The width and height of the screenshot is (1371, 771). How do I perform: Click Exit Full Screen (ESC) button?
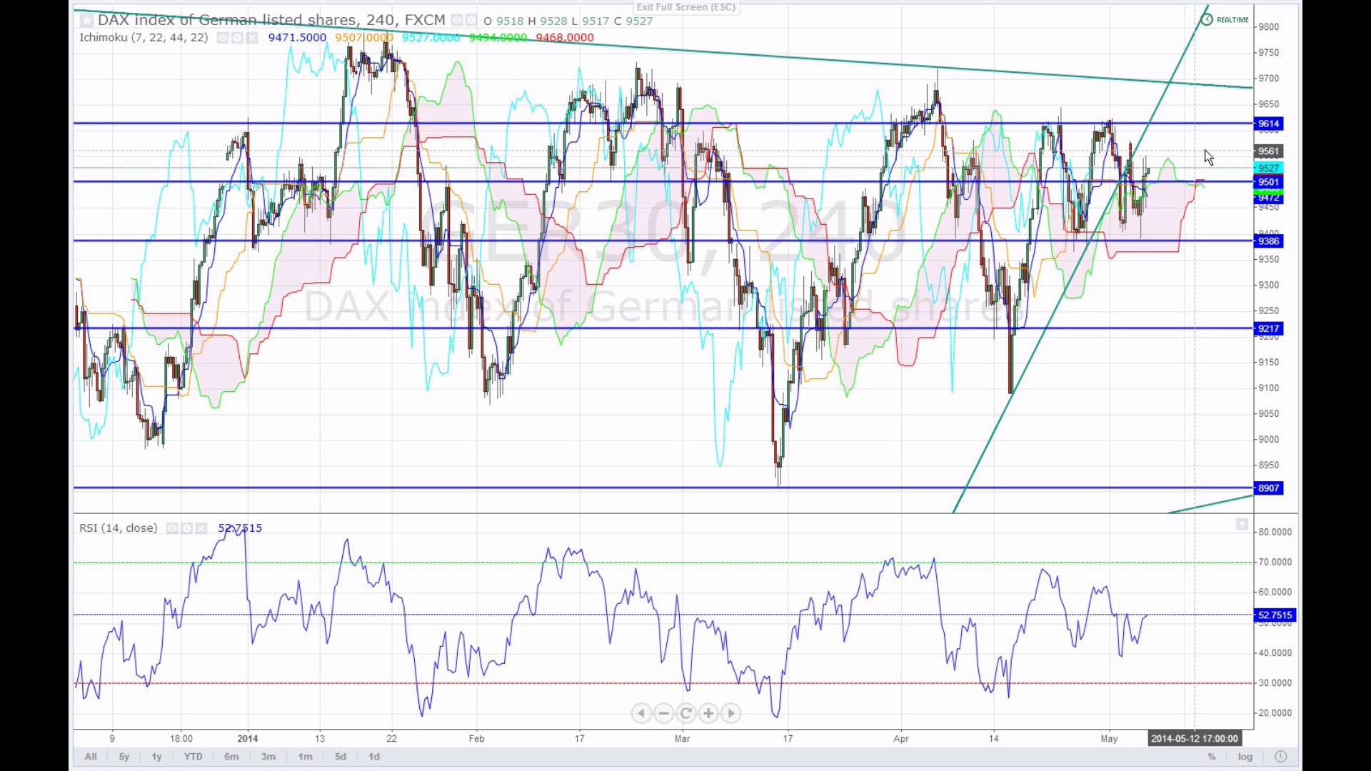coord(685,7)
